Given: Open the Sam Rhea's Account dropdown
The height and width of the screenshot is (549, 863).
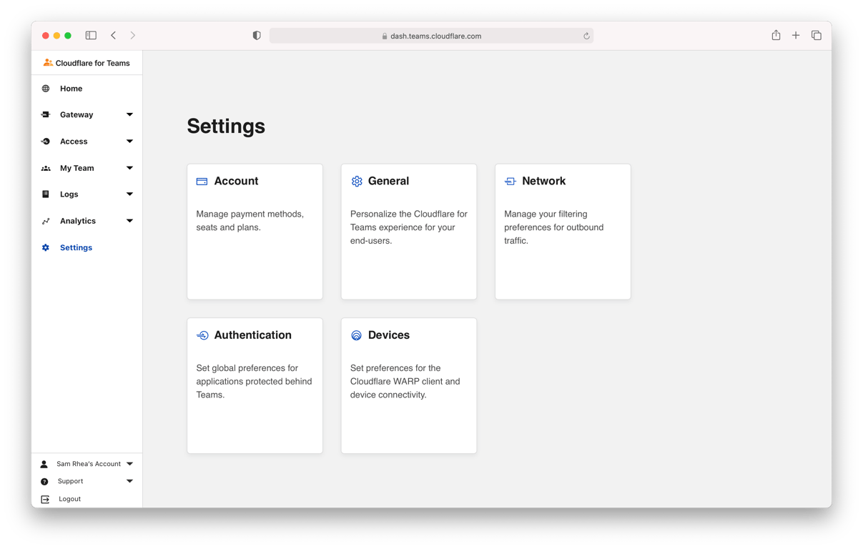Looking at the screenshot, I should [x=129, y=463].
